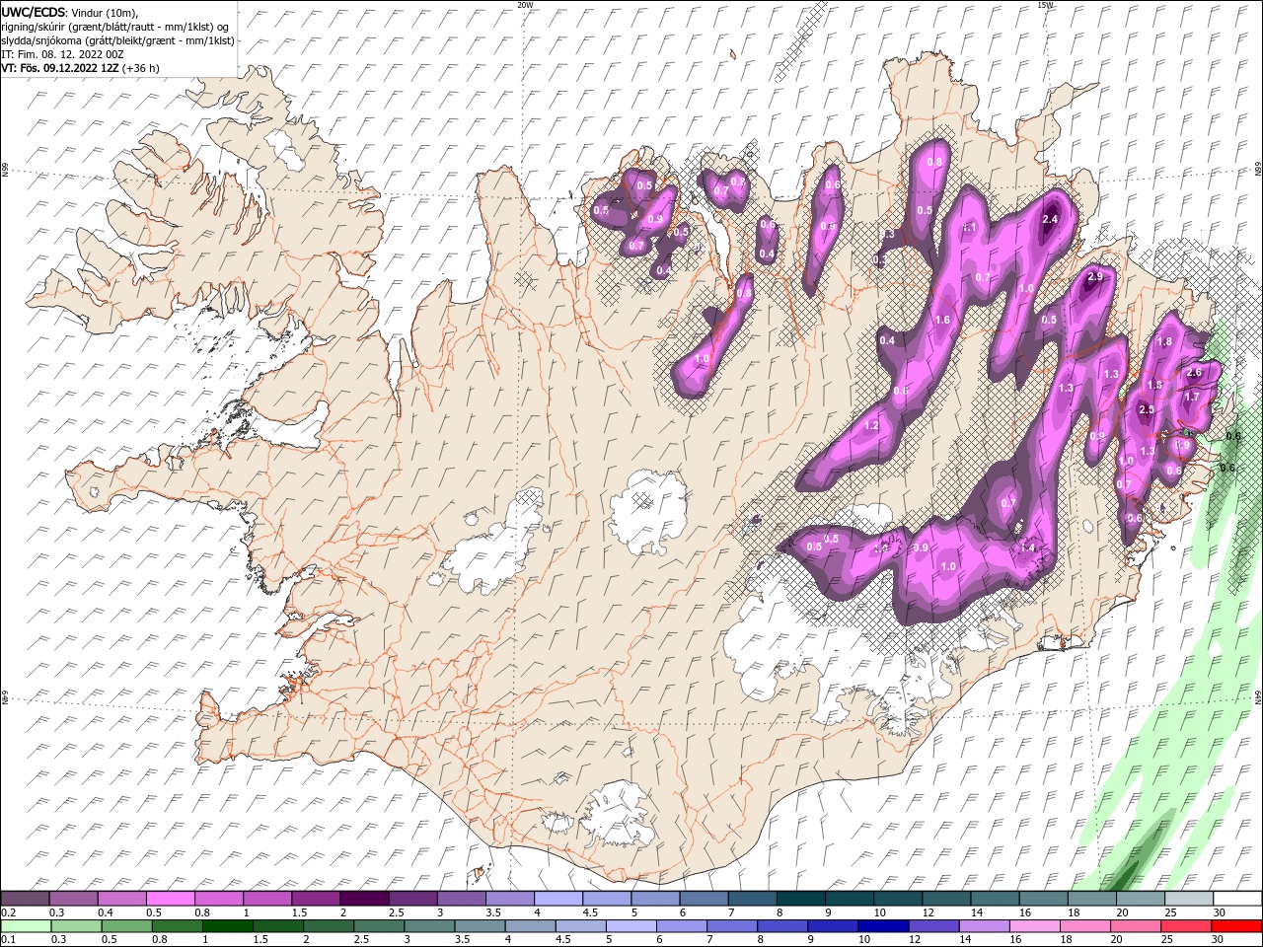Click the 1.4 snowfall value on the map
The image size is (1263, 947).
coord(1027,547)
